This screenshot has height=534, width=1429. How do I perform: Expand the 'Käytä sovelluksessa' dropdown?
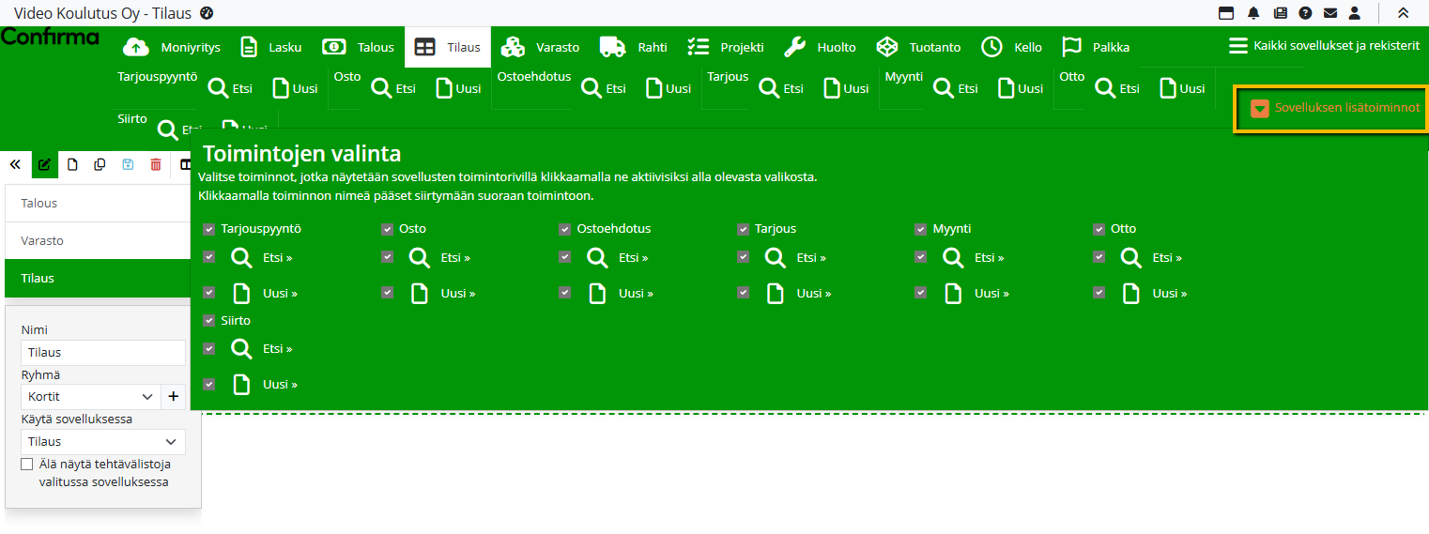[102, 442]
